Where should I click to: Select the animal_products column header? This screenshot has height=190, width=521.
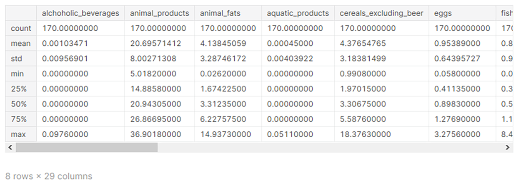[x=159, y=13]
